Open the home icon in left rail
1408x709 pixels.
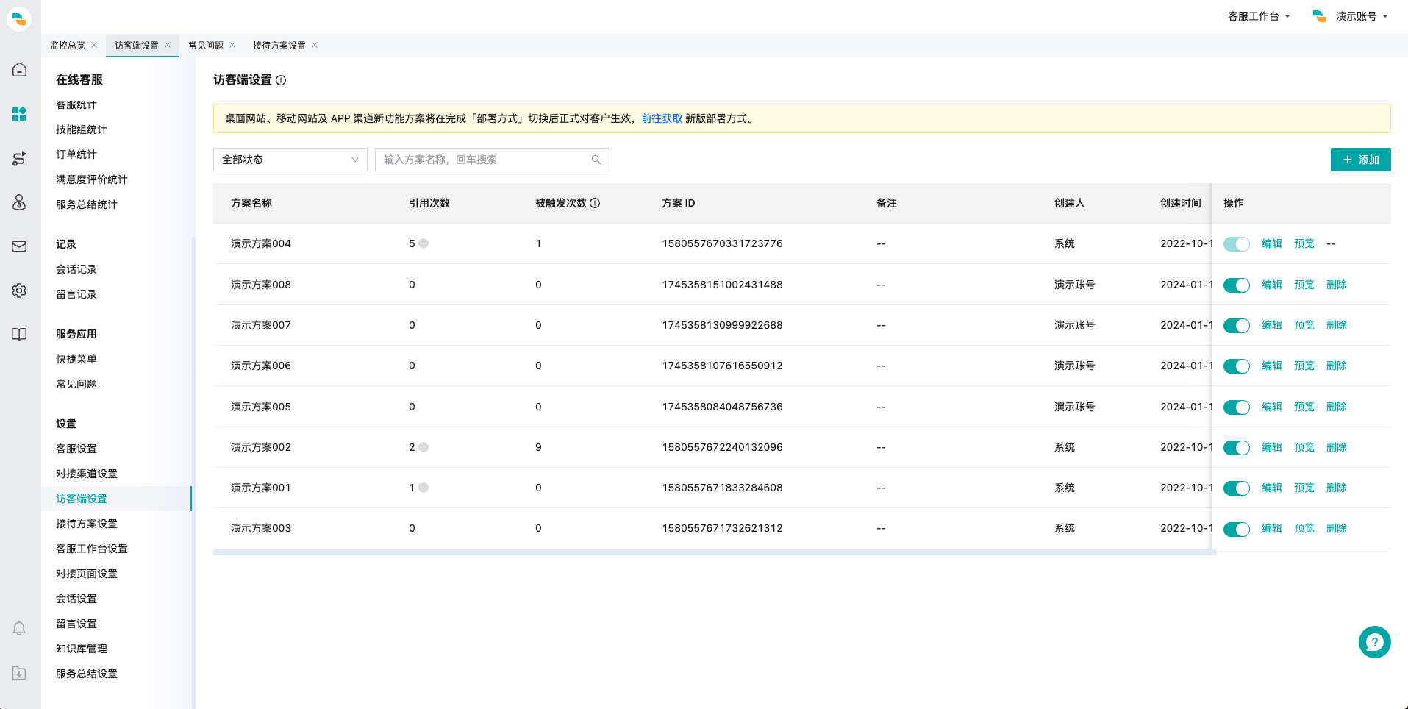[19, 70]
